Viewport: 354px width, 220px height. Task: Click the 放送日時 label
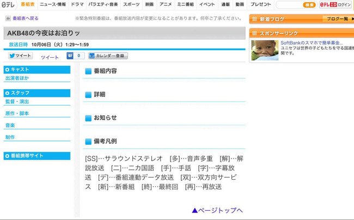(x=19, y=45)
